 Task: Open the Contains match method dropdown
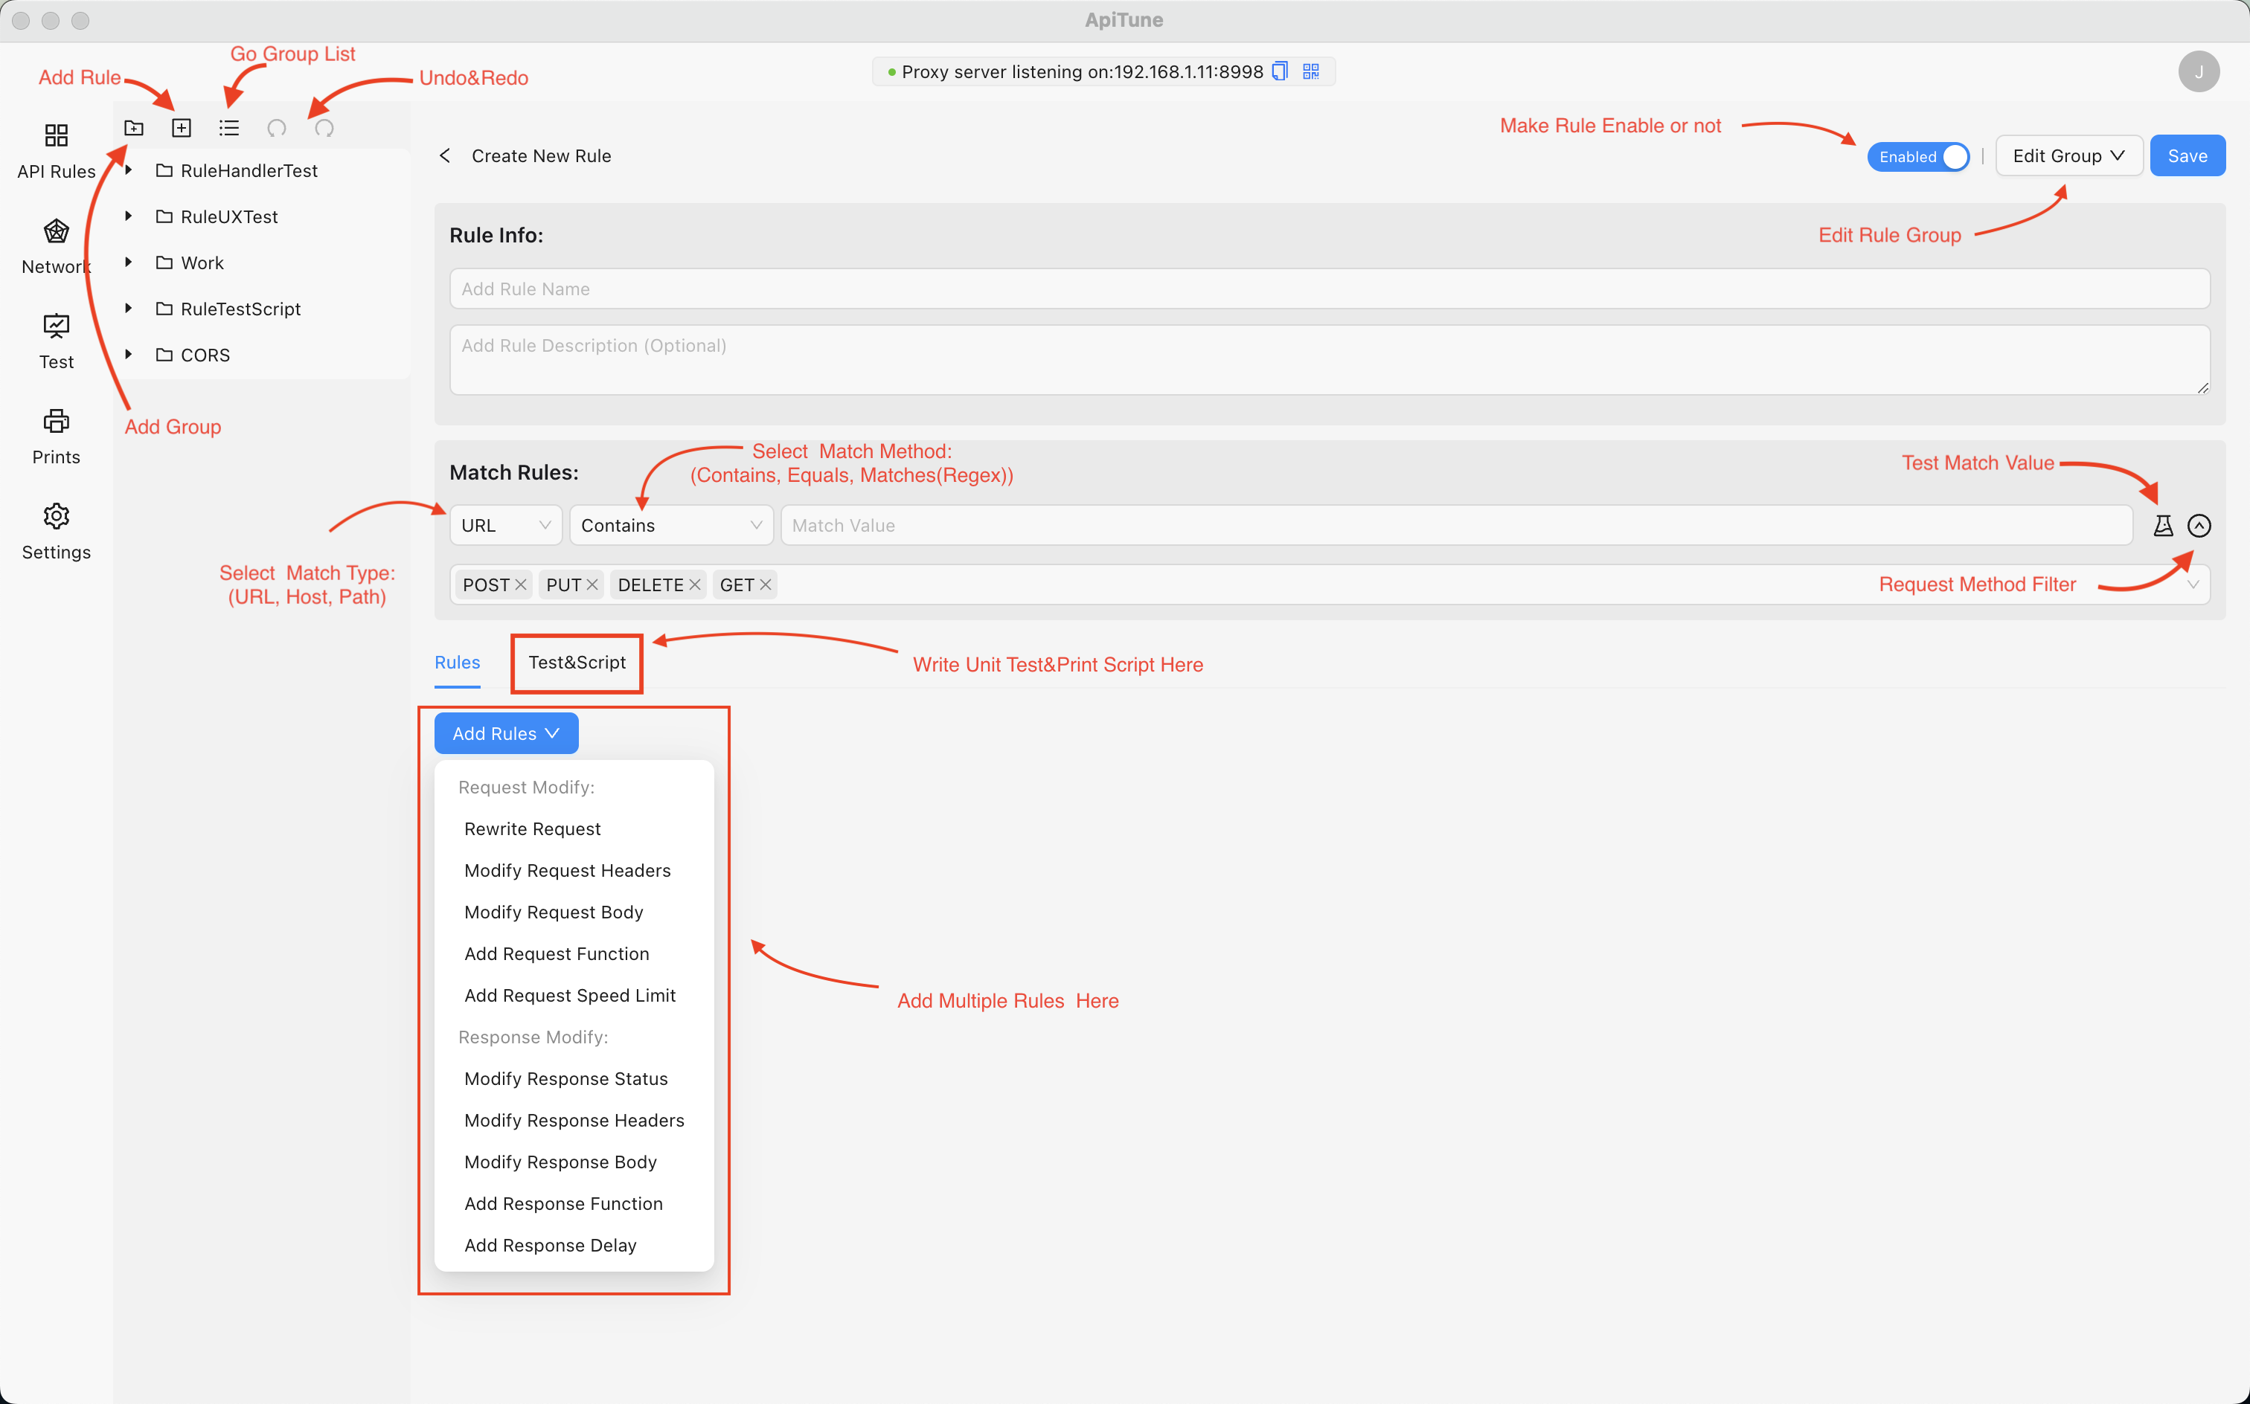670,526
